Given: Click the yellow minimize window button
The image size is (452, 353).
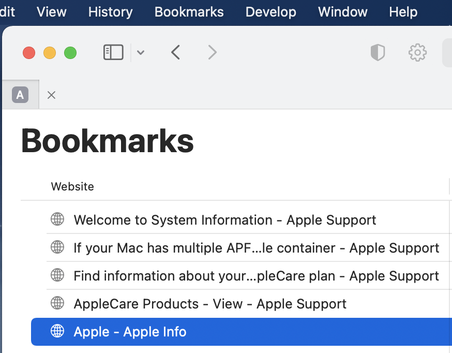Looking at the screenshot, I should click(50, 53).
